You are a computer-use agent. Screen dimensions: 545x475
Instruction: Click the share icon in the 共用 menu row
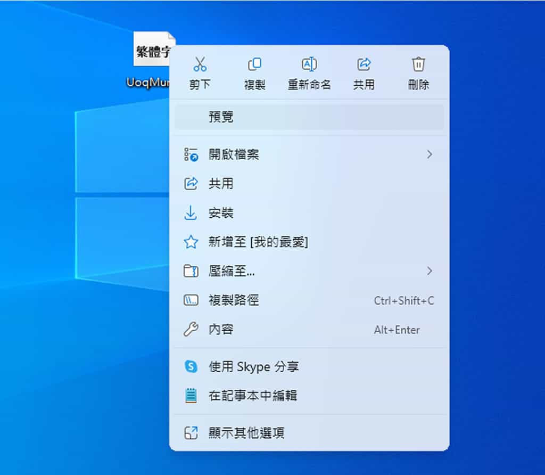coord(191,183)
